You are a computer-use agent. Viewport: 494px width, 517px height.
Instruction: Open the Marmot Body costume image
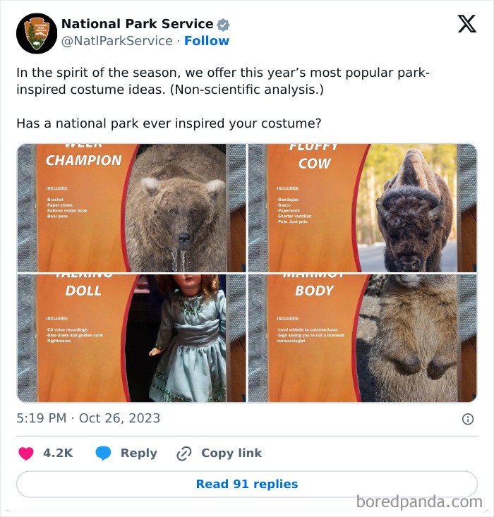pyautogui.click(x=362, y=338)
